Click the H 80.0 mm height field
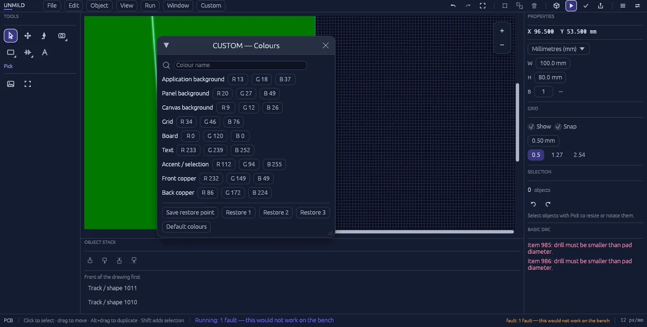 tap(550, 77)
